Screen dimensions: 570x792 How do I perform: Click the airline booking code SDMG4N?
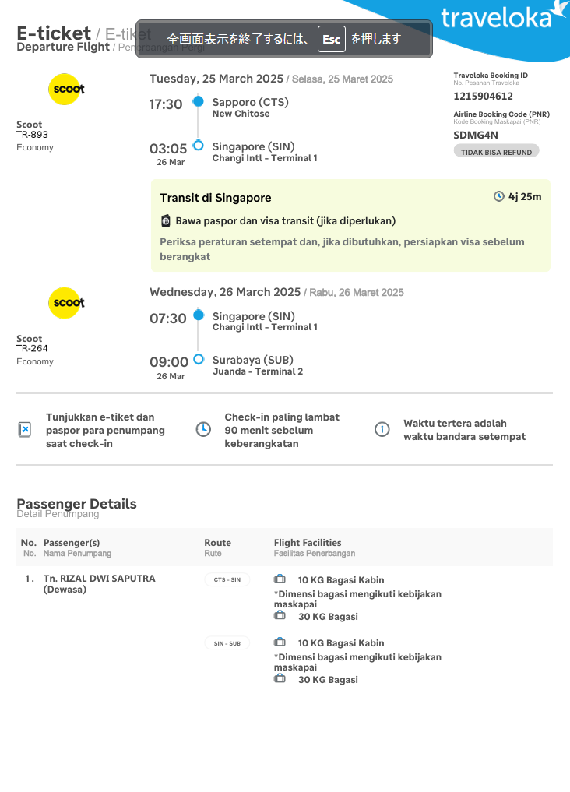(475, 135)
